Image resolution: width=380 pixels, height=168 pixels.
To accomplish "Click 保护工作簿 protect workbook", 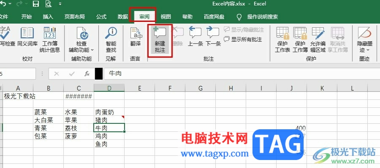I will [300, 40].
